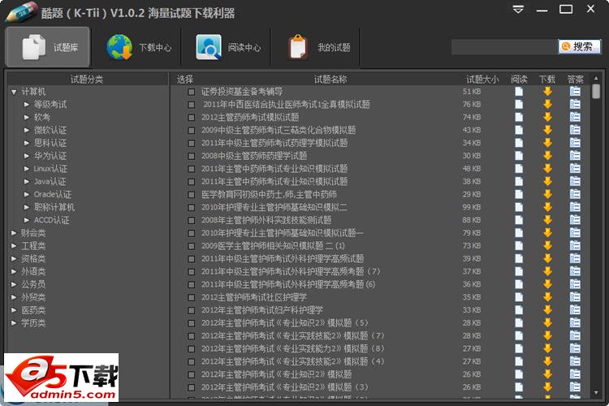The width and height of the screenshot is (609, 406).
Task: Select 学历类 category
Action: (x=33, y=323)
